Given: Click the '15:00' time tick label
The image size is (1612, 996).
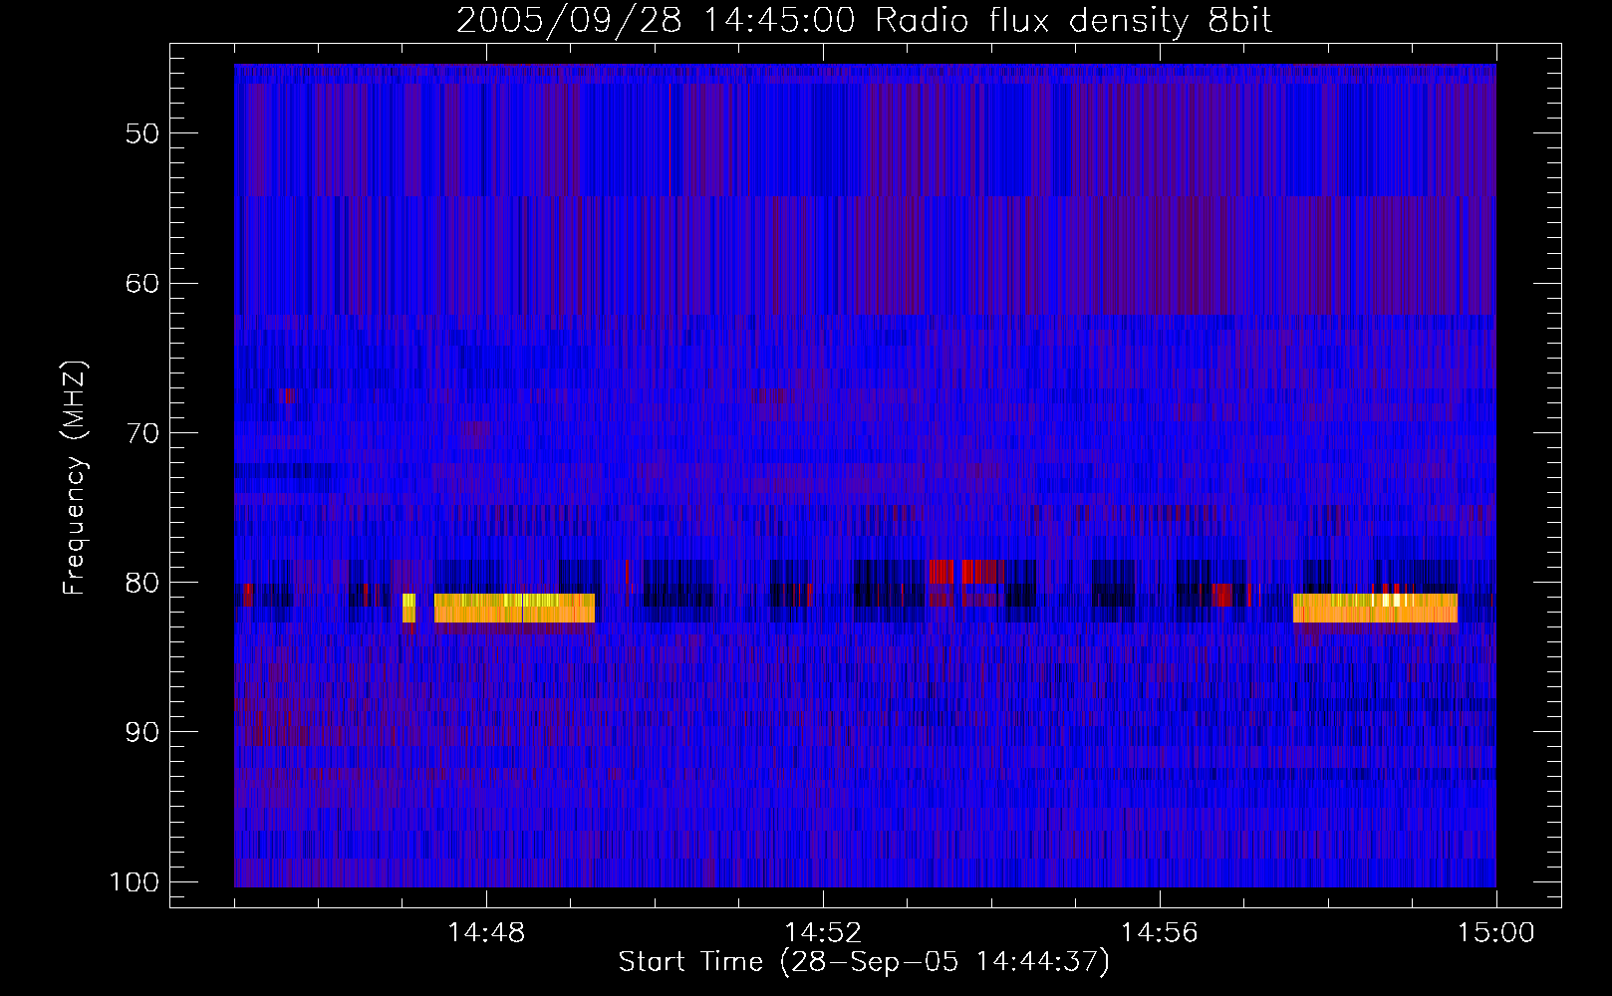Looking at the screenshot, I should pos(1496,933).
